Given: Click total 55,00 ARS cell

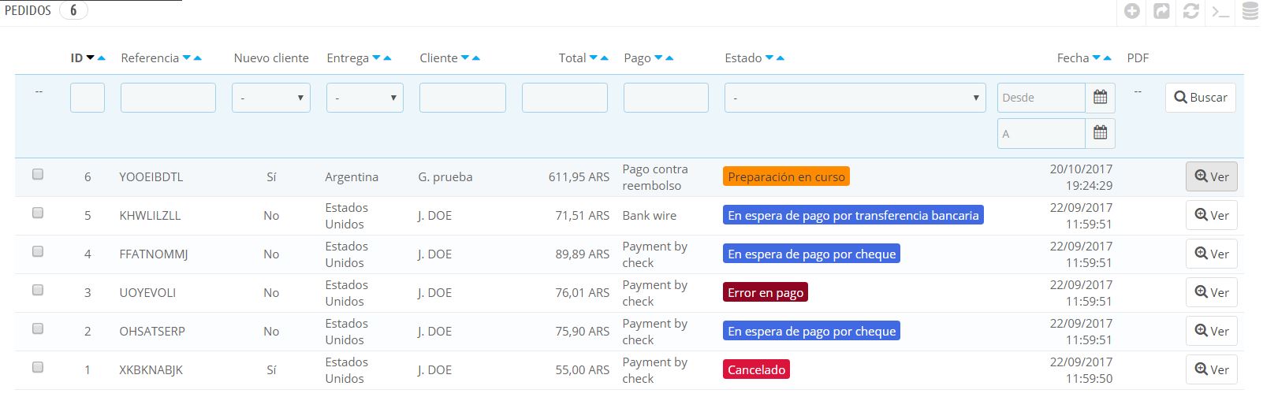Looking at the screenshot, I should [582, 369].
